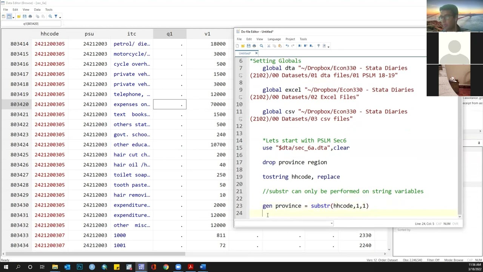The image size is (483, 272).
Task: Open Zoom app from the taskbar
Action: tap(178, 267)
